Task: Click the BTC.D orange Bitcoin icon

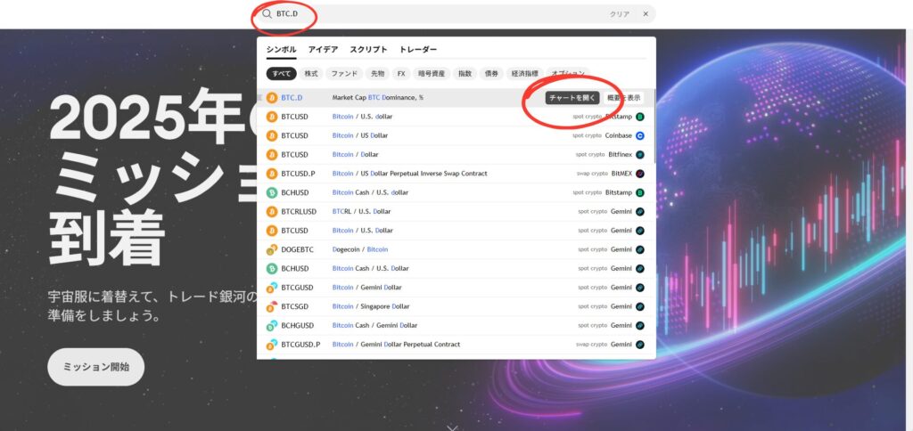Action: [x=272, y=98]
